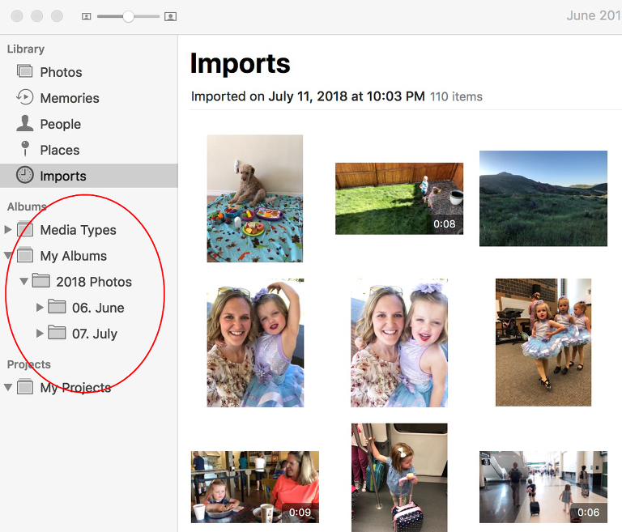Expand the Media Types disclosure triangle
Screen dimensions: 622x532
tap(7, 229)
